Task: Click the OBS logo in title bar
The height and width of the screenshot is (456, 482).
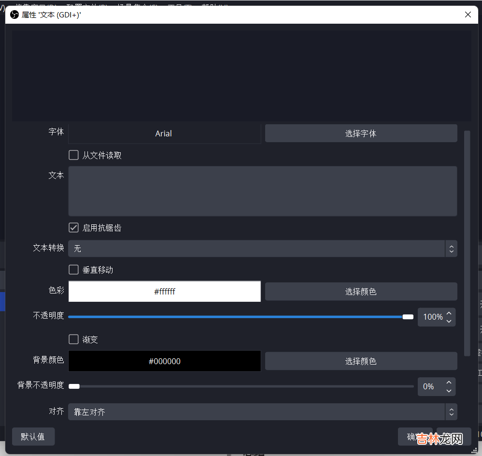Action: click(x=14, y=15)
